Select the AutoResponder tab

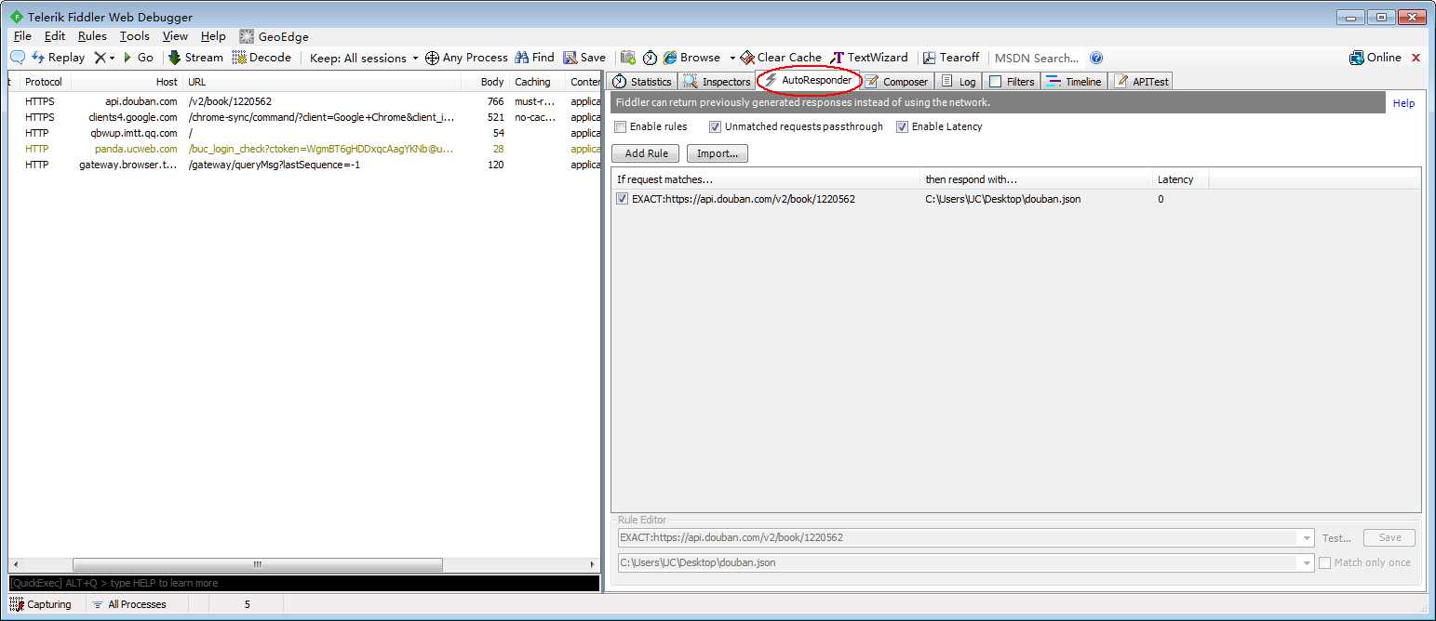(x=807, y=80)
